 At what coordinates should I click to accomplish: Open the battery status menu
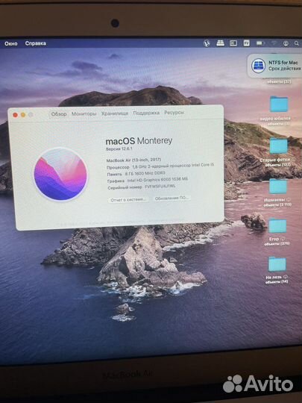click(260, 43)
